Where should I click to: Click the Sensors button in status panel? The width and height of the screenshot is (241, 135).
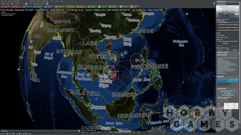pos(220,50)
